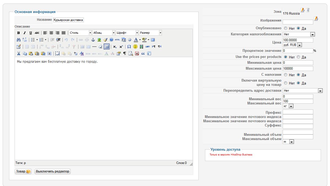Open Переопределить адрес доставки dropdown
The image size is (330, 186).
coord(303,91)
